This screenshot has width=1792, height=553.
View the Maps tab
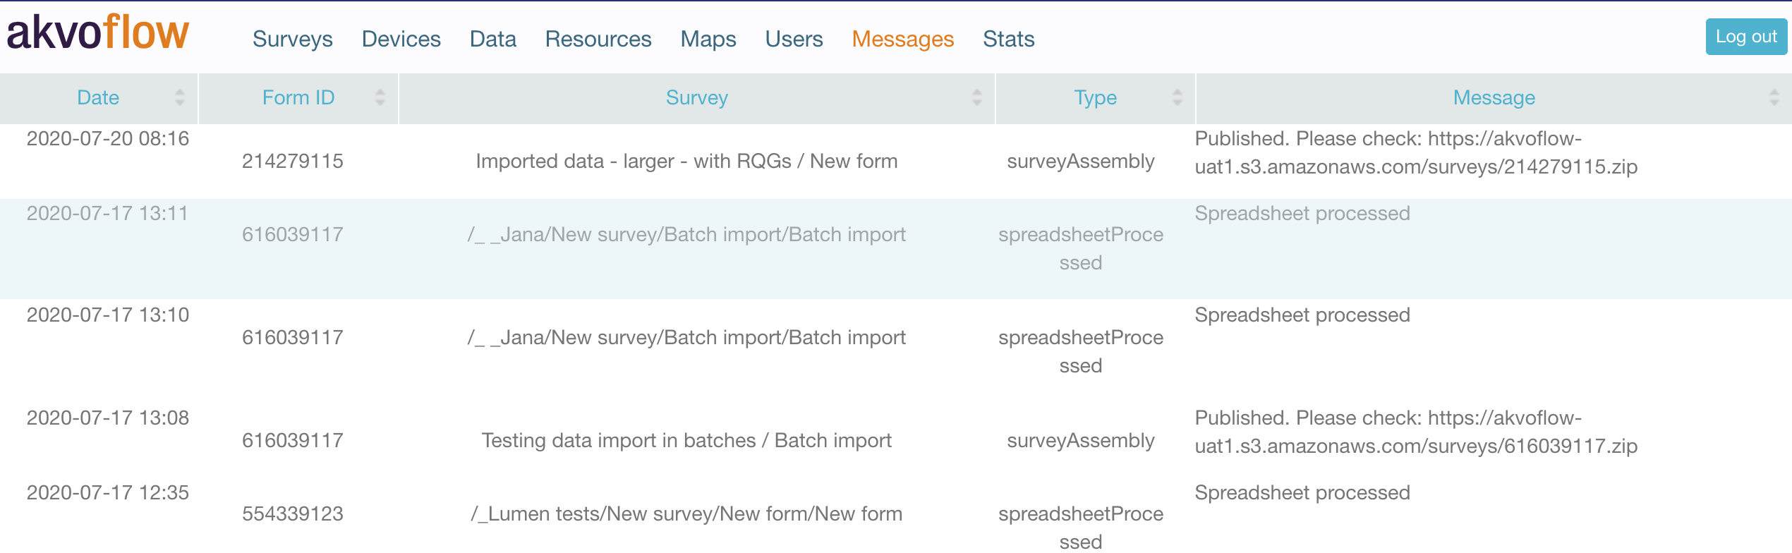pos(708,39)
